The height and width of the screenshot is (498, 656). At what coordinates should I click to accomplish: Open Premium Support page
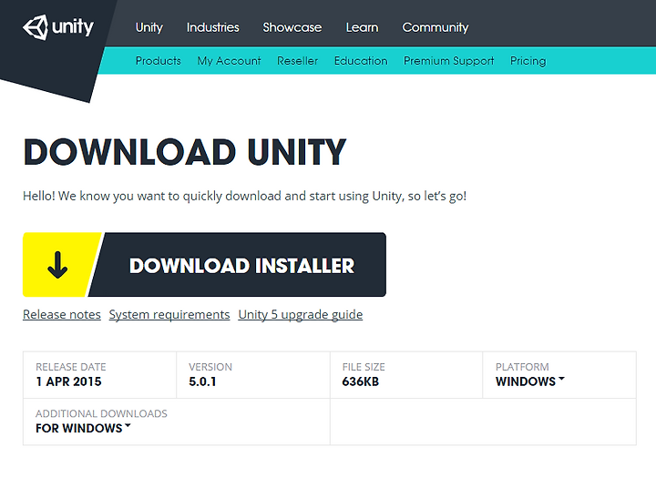pyautogui.click(x=448, y=61)
